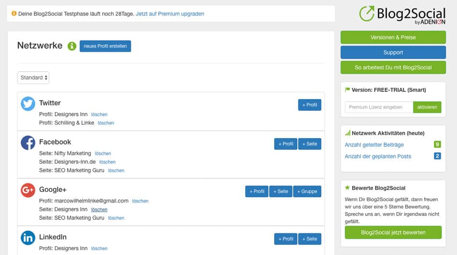This screenshot has width=457, height=255.
Task: Click Blog2Social jetzt bewerten button
Action: tap(393, 232)
